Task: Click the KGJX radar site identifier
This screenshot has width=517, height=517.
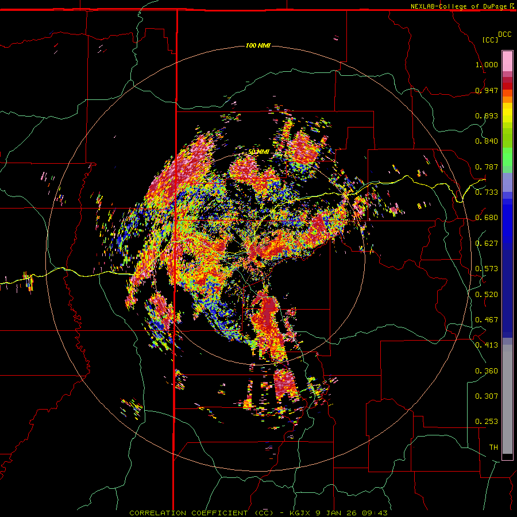Action: point(299,513)
